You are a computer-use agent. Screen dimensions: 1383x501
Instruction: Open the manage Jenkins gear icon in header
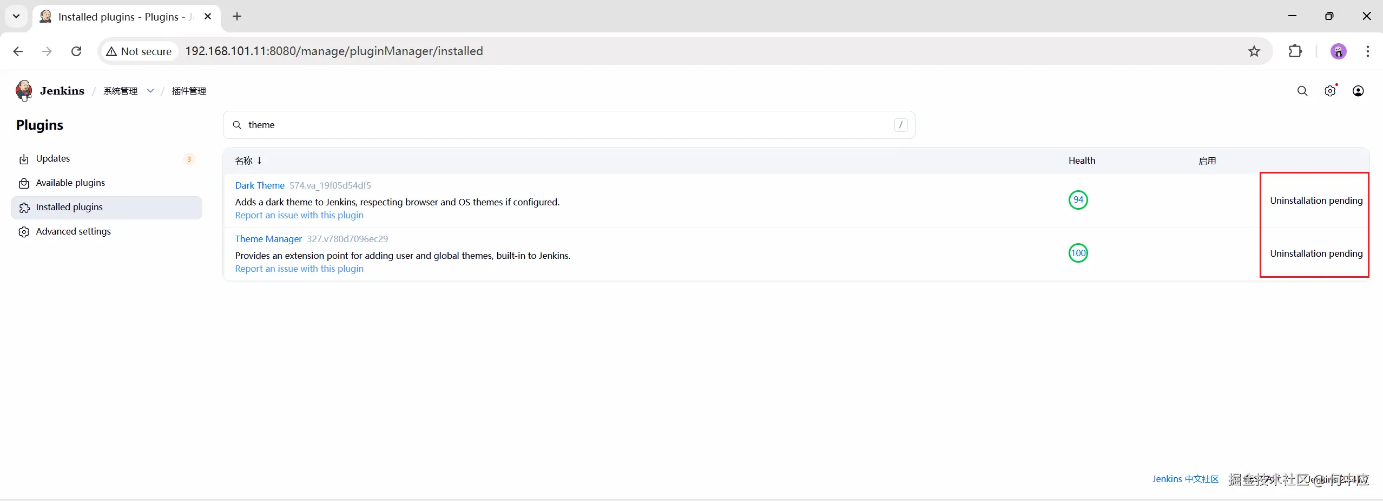(x=1330, y=91)
